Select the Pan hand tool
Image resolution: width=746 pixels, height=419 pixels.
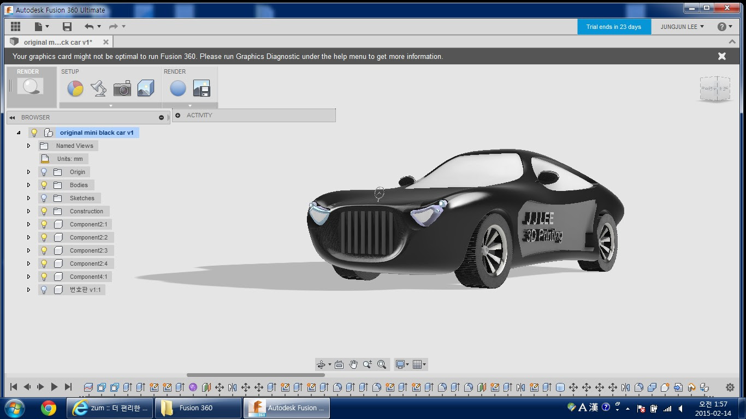pyautogui.click(x=353, y=364)
